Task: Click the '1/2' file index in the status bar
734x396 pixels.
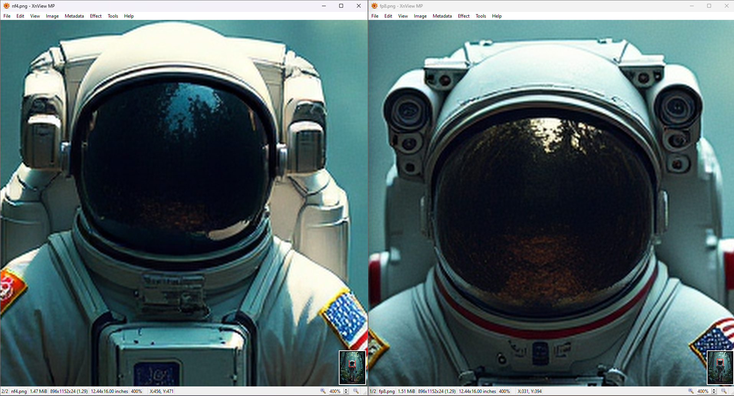Action: pos(373,391)
